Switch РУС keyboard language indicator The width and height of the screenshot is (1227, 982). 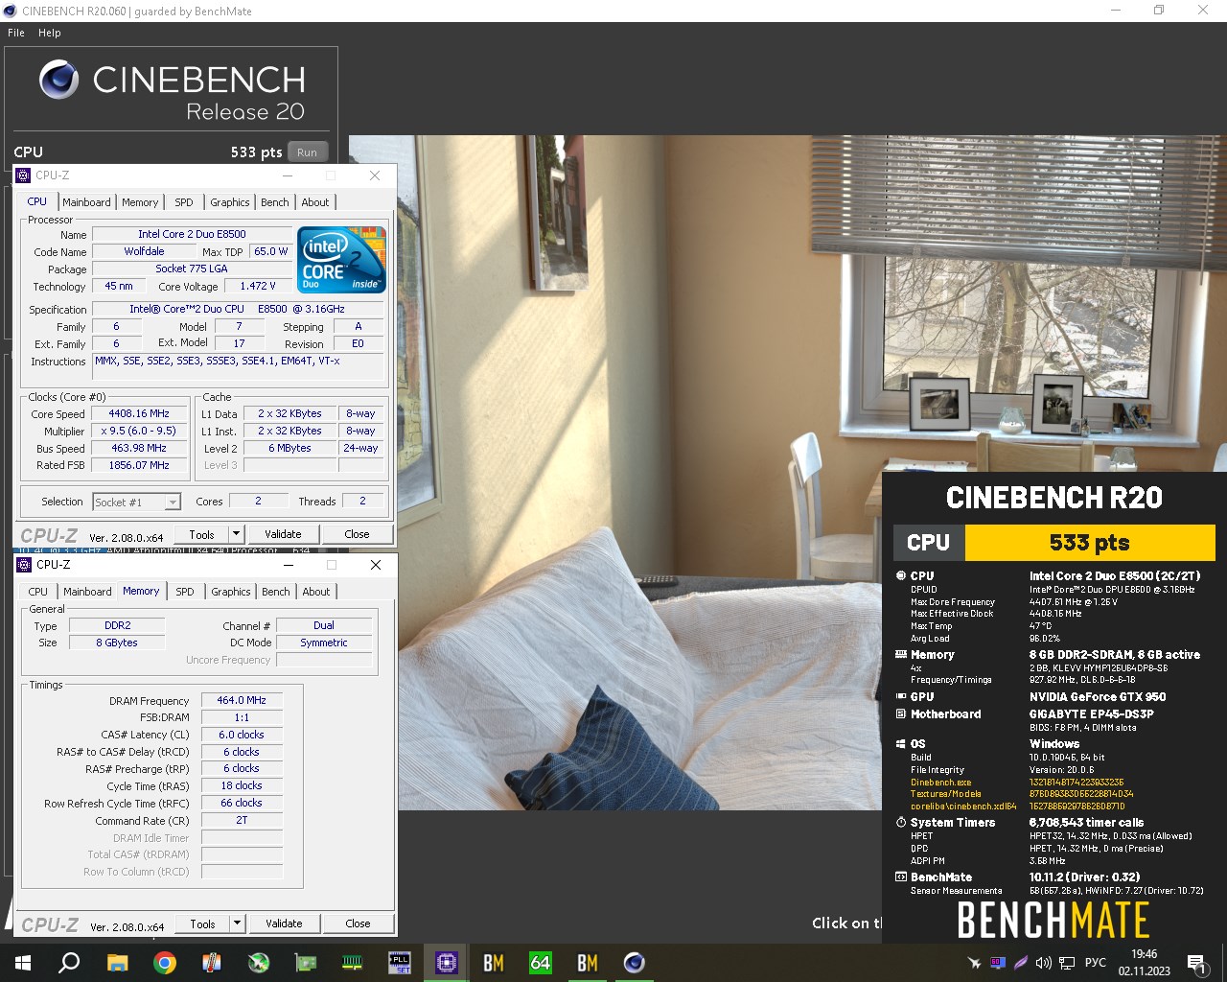coord(1095,963)
